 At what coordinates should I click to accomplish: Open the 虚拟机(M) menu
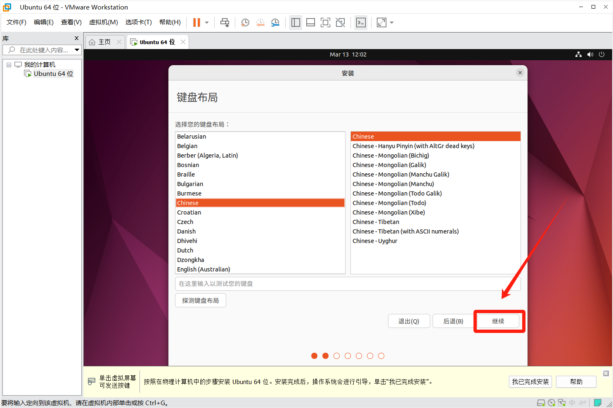click(103, 22)
